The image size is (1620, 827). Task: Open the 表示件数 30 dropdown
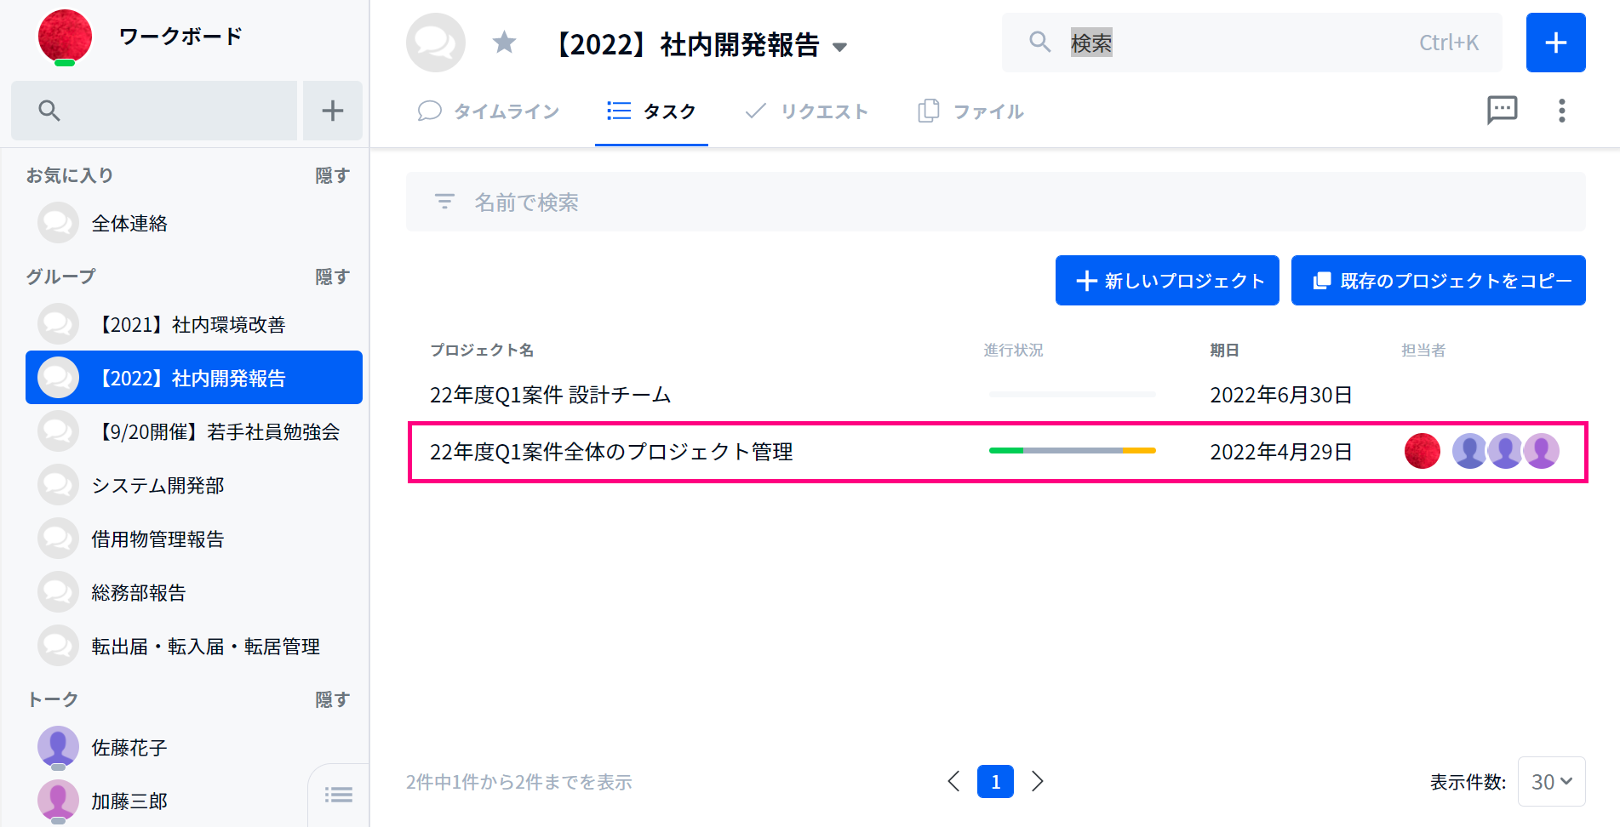(1551, 781)
